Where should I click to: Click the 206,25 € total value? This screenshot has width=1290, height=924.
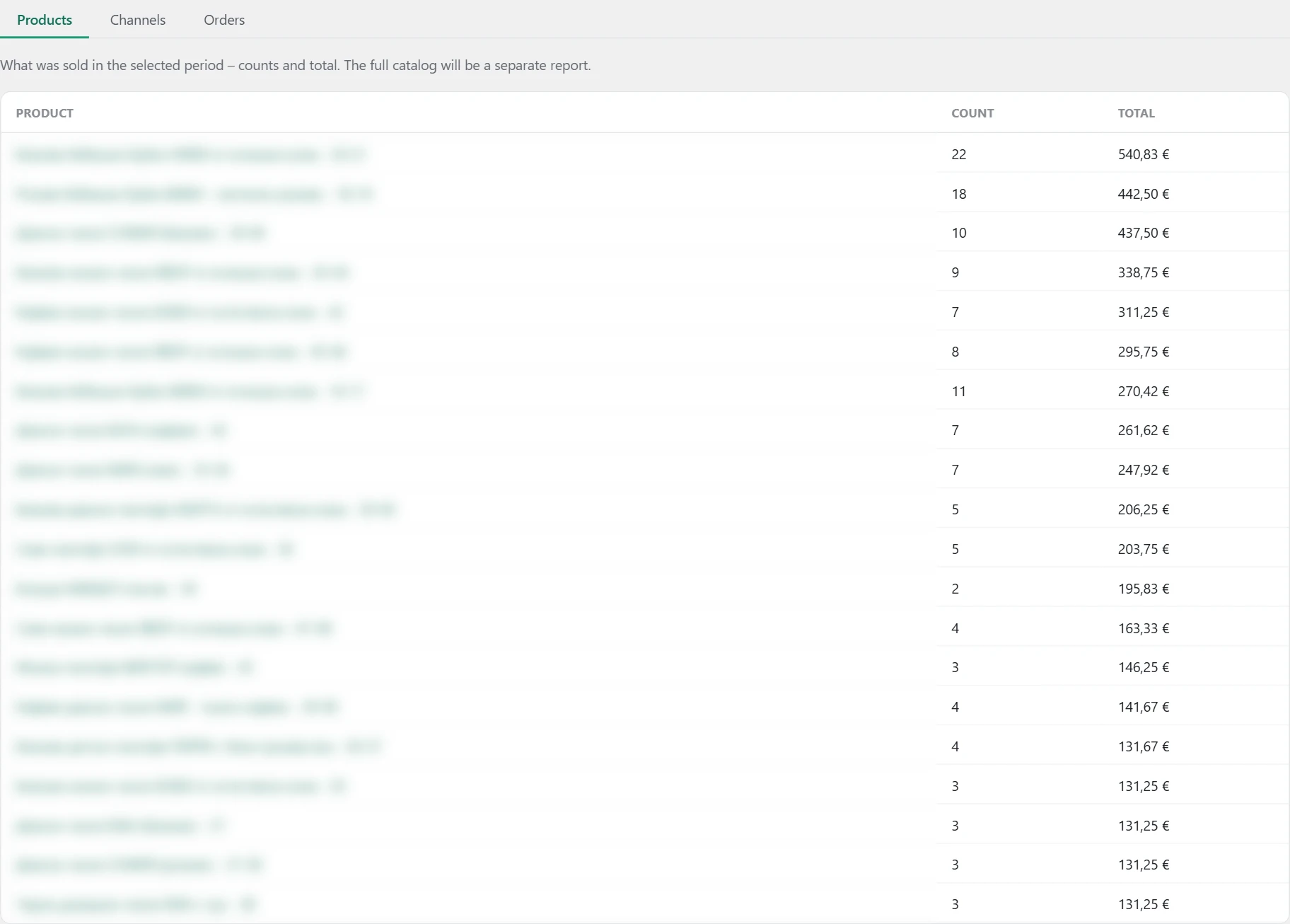click(1144, 509)
